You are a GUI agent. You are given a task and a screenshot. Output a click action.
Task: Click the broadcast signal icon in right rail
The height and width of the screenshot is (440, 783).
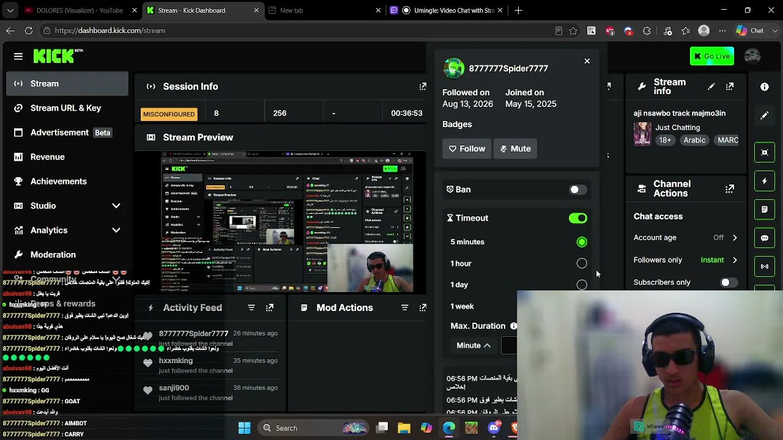coord(765,266)
